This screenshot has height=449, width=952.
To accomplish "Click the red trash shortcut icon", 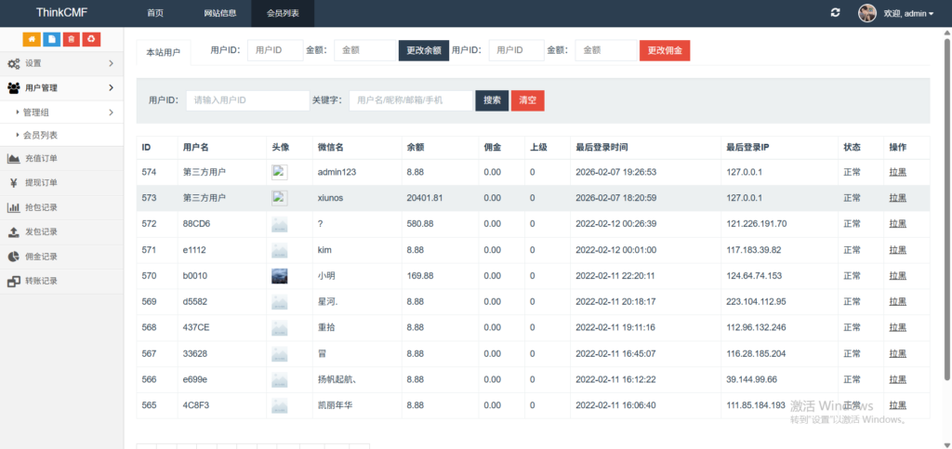I will (71, 39).
